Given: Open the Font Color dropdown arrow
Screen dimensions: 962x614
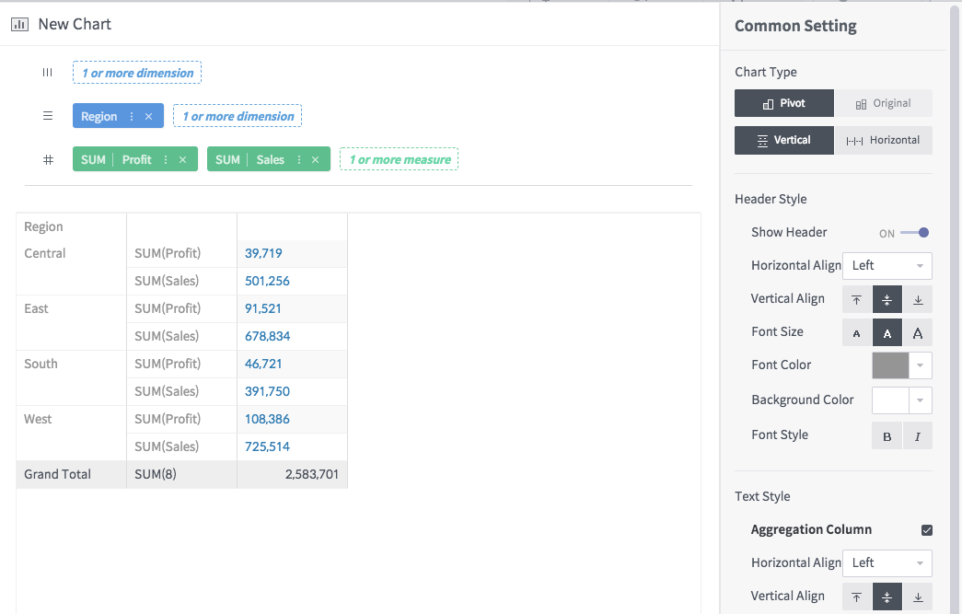Looking at the screenshot, I should pyautogui.click(x=921, y=365).
